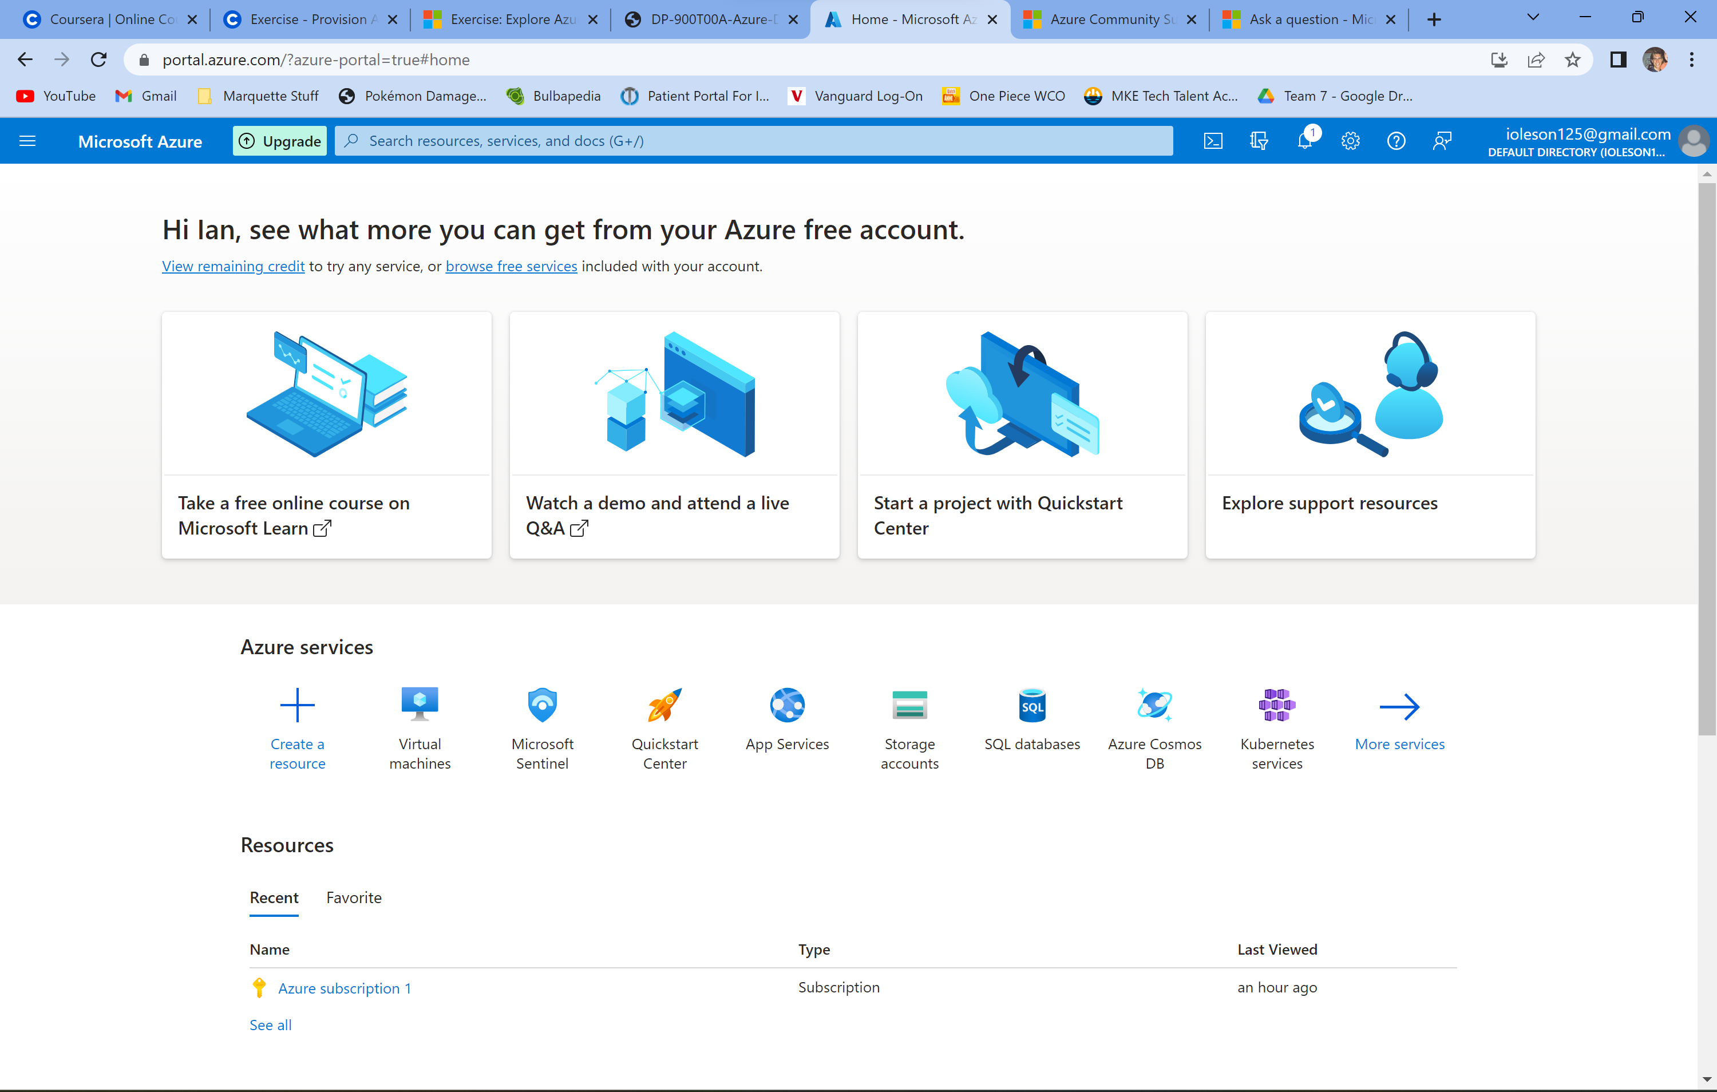Open Marquette Stuff bookmark folder
Screen dimensions: 1717x1092
coord(258,96)
